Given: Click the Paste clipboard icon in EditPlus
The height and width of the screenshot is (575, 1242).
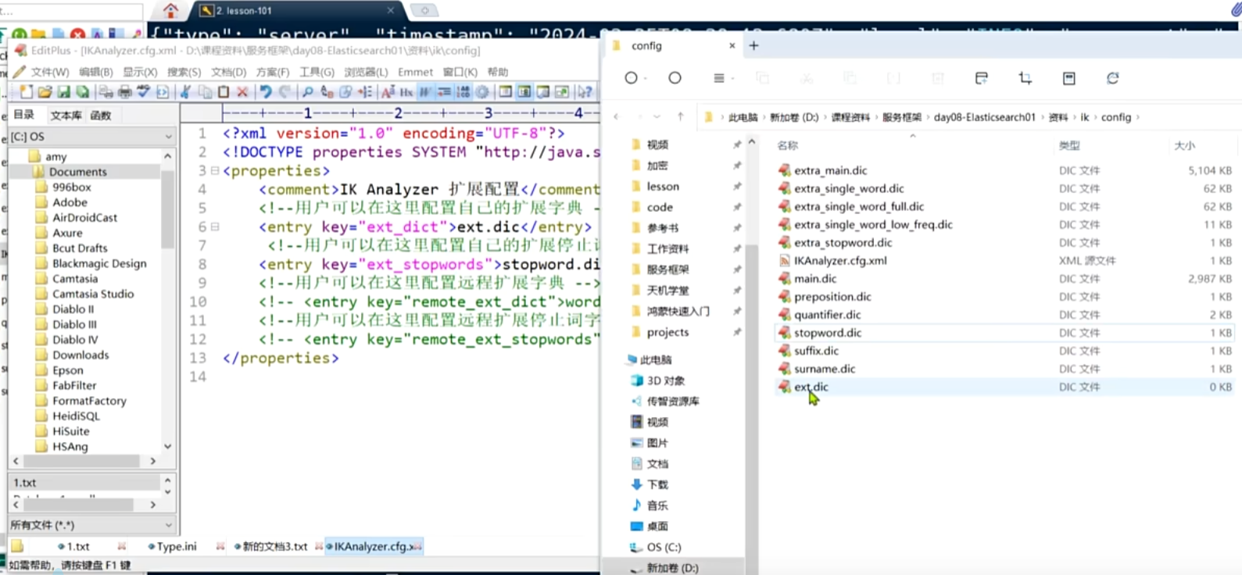Looking at the screenshot, I should point(224,91).
